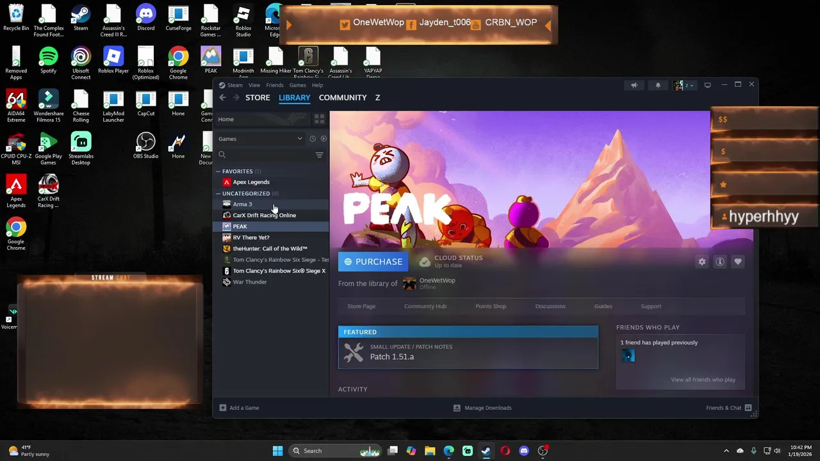This screenshot has height=461, width=820.
Task: Open Windows Start button
Action: (x=277, y=451)
